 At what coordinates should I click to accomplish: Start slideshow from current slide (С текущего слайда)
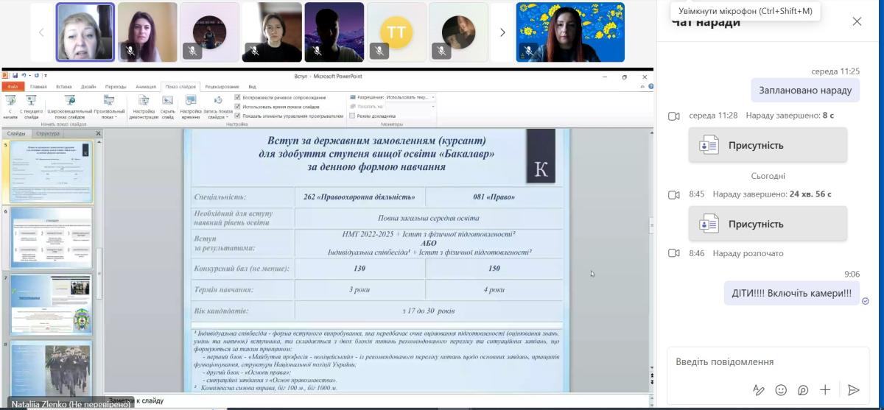tap(31, 107)
